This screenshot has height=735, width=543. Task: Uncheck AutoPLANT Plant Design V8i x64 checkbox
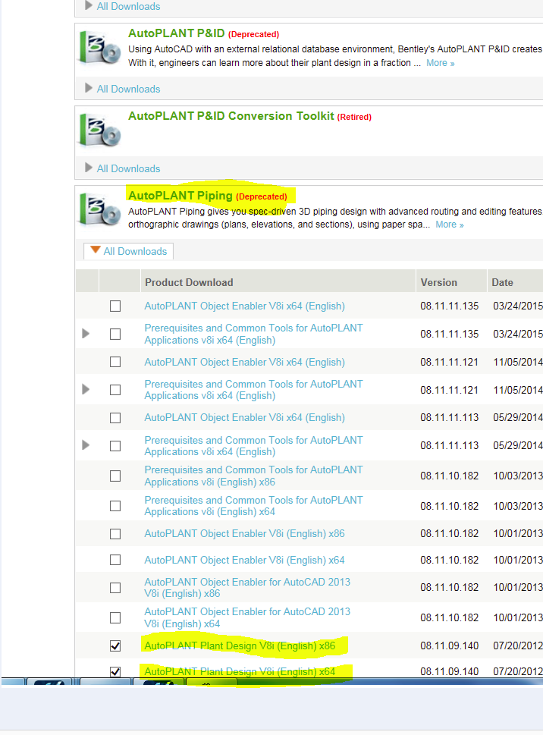click(x=115, y=672)
